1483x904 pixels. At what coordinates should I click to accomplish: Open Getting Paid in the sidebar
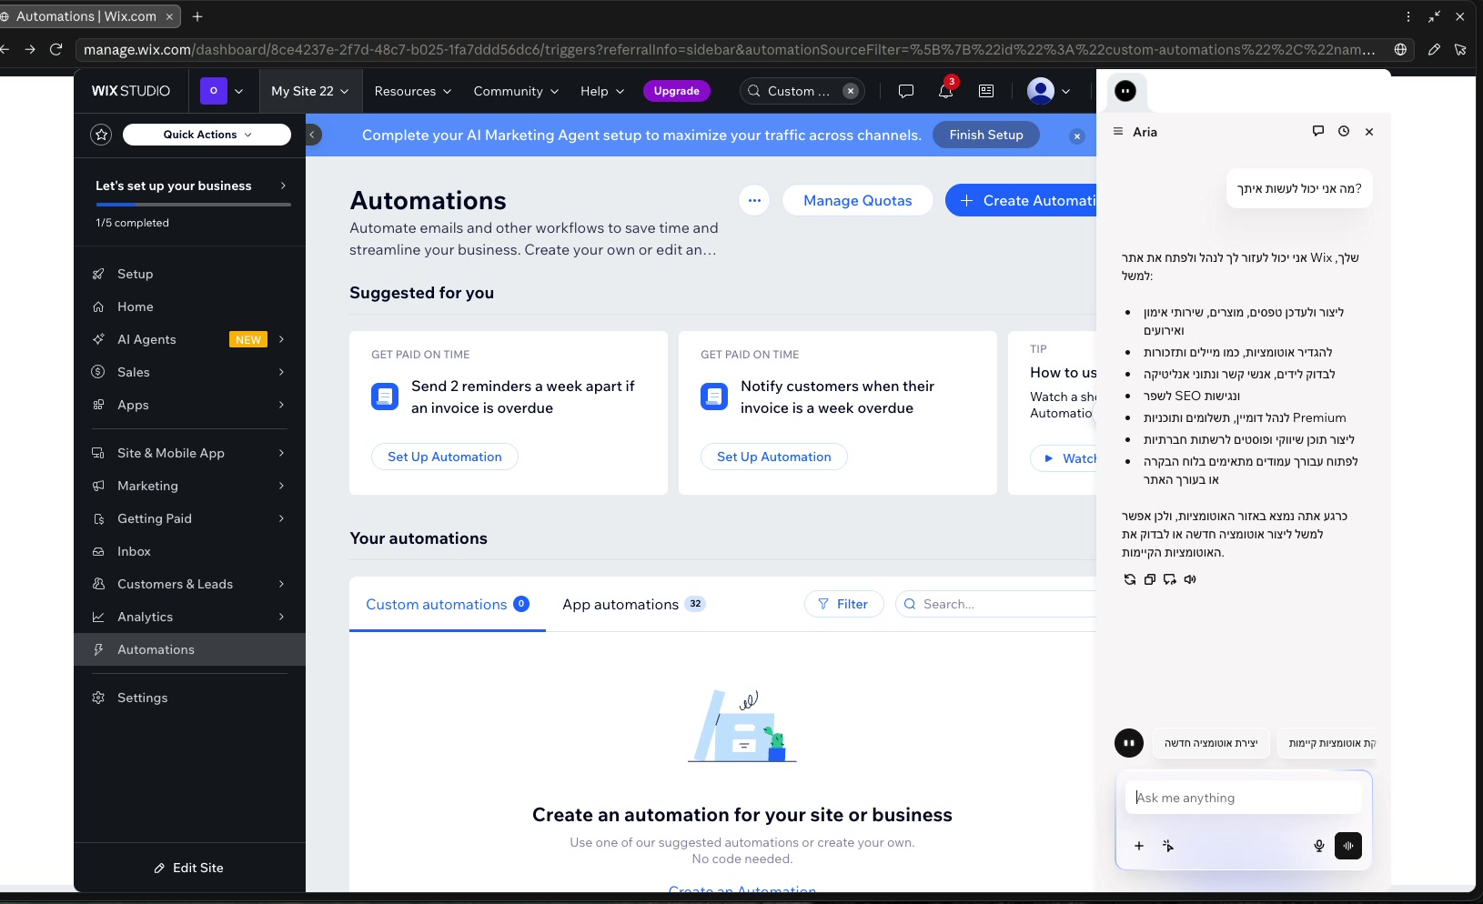point(190,518)
